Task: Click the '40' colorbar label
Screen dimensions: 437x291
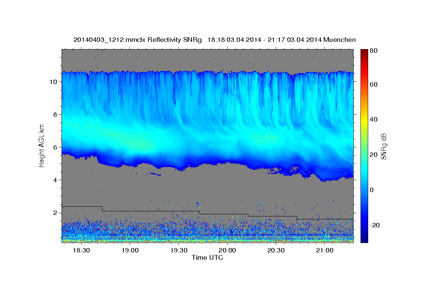Action: pyautogui.click(x=373, y=119)
